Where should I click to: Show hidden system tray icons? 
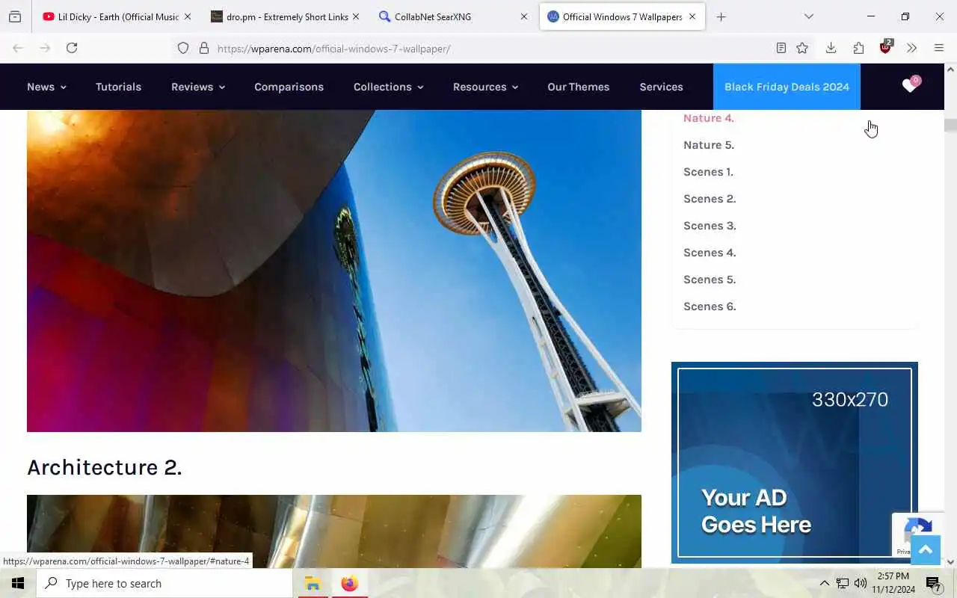pyautogui.click(x=824, y=583)
